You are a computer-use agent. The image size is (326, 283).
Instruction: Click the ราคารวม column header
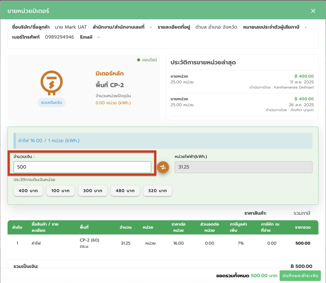(302, 227)
